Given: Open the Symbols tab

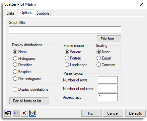Looking at the screenshot, I should (43, 13).
